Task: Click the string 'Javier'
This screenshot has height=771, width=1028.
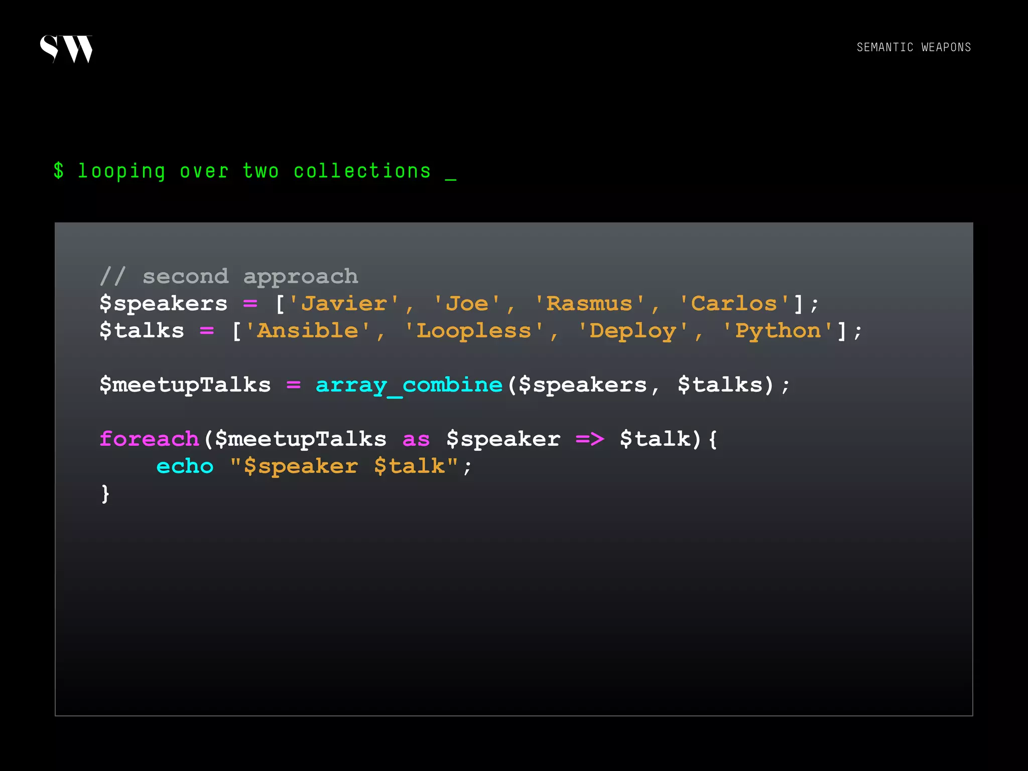Action: (x=344, y=303)
